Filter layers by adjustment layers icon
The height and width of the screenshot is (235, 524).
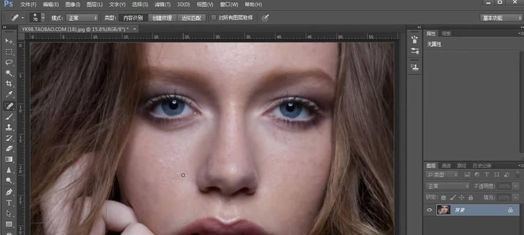click(477, 174)
